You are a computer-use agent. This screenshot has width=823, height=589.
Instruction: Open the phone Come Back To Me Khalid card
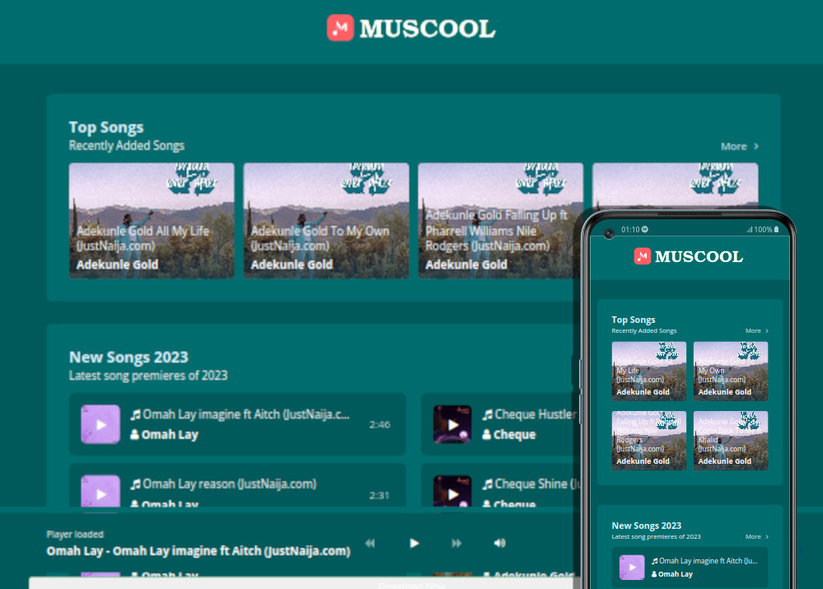point(731,441)
